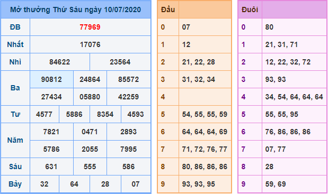Select third prize number 42259
The image size is (328, 194).
pos(128,97)
